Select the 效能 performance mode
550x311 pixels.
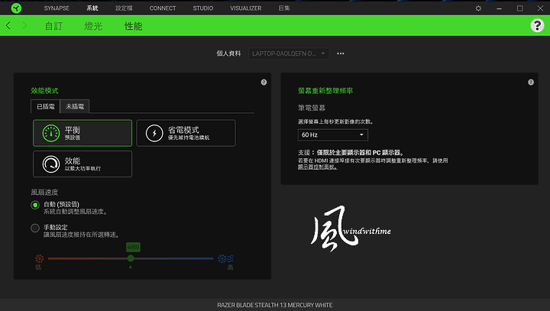tap(82, 164)
